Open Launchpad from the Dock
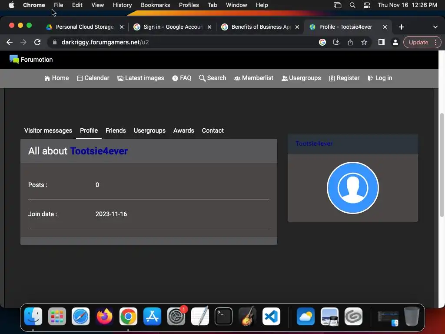The height and width of the screenshot is (334, 445). point(57,316)
